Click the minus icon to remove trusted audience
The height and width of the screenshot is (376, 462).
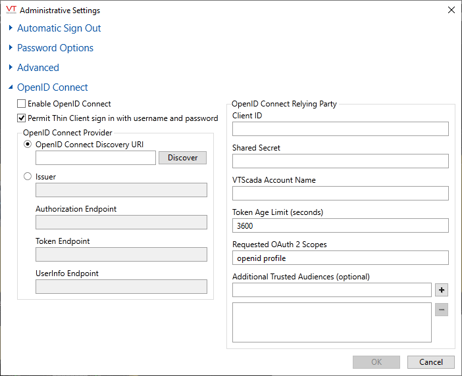pyautogui.click(x=442, y=310)
